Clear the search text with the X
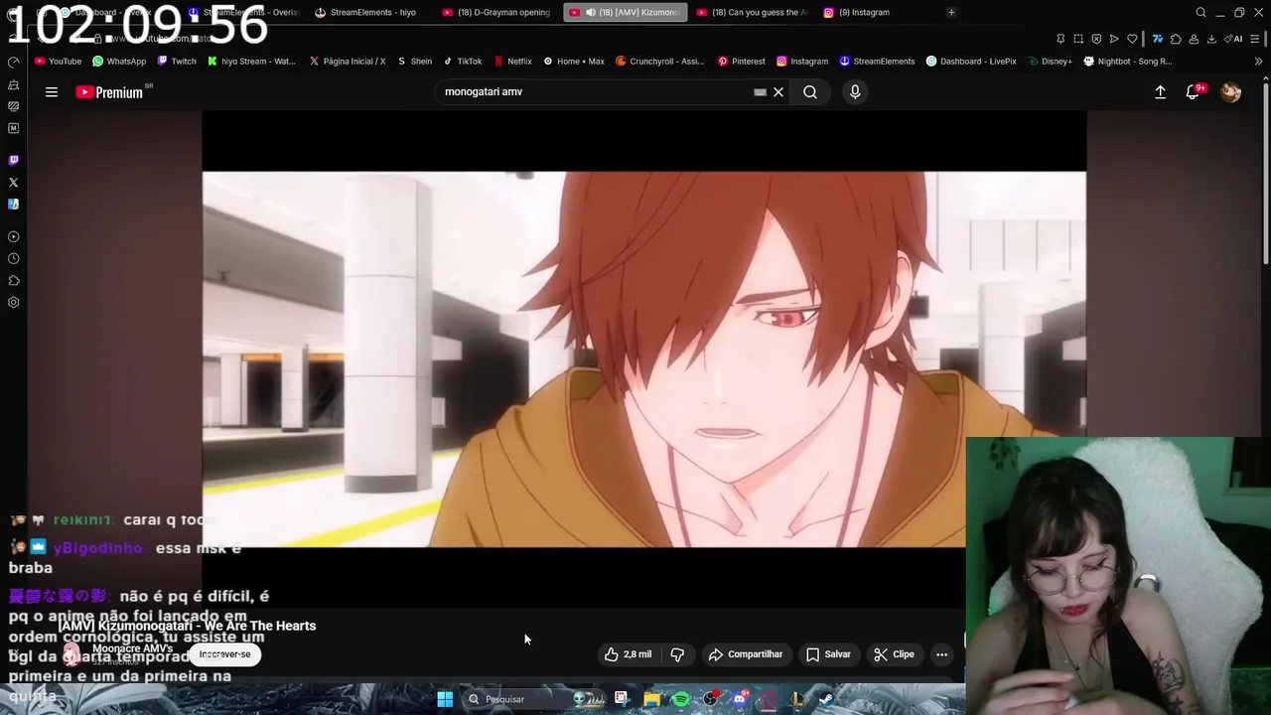Screen dimensions: 1271x715 point(778,92)
